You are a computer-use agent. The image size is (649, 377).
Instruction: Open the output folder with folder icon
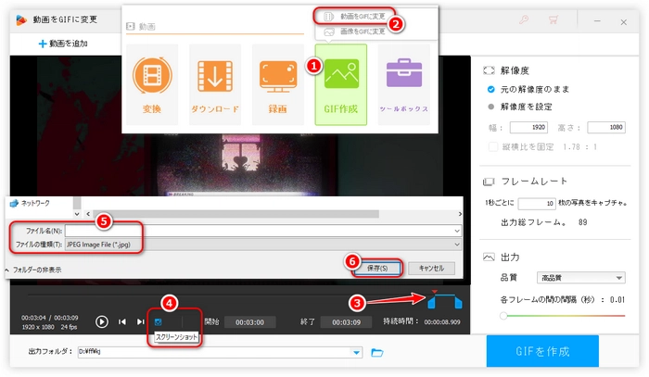[376, 352]
